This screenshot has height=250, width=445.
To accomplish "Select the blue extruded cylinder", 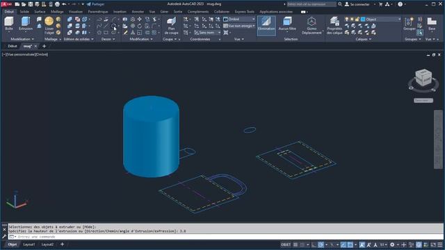I will (x=151, y=137).
